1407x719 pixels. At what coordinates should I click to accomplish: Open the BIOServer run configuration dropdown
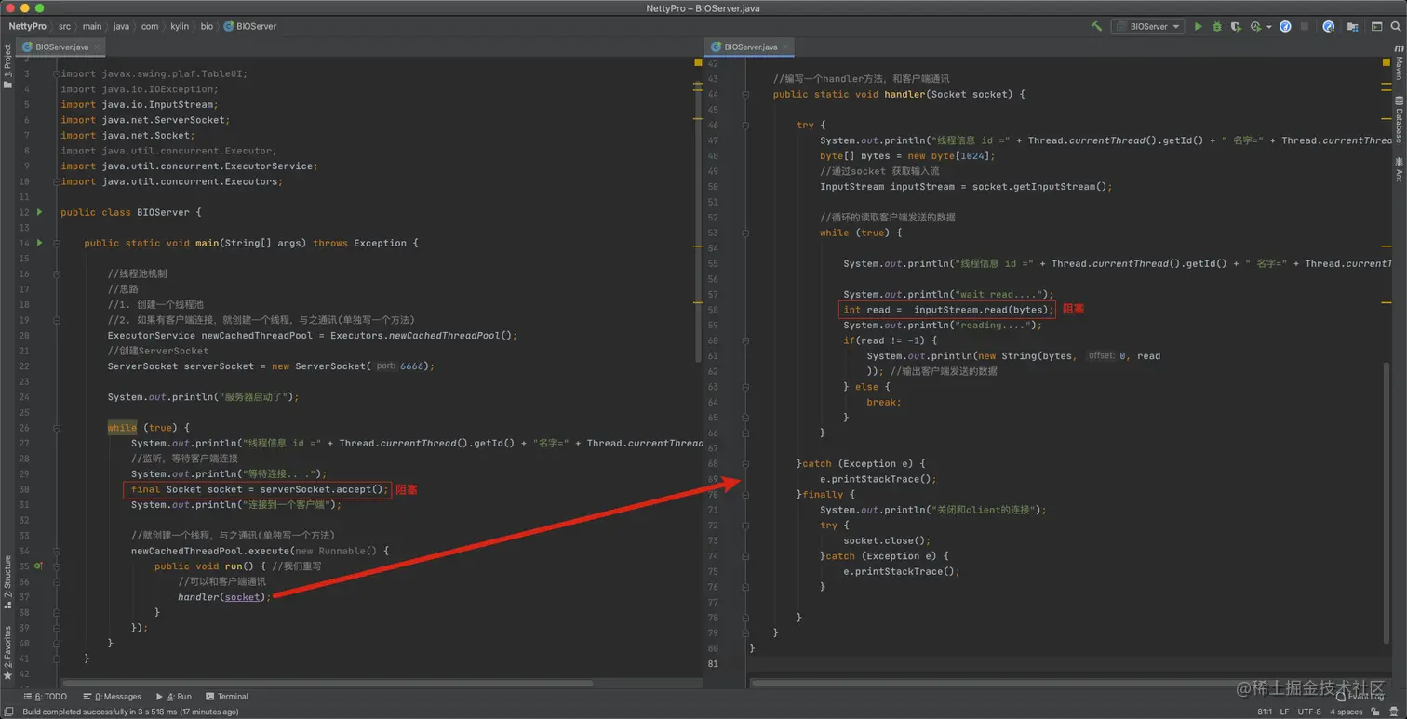(x=1147, y=27)
